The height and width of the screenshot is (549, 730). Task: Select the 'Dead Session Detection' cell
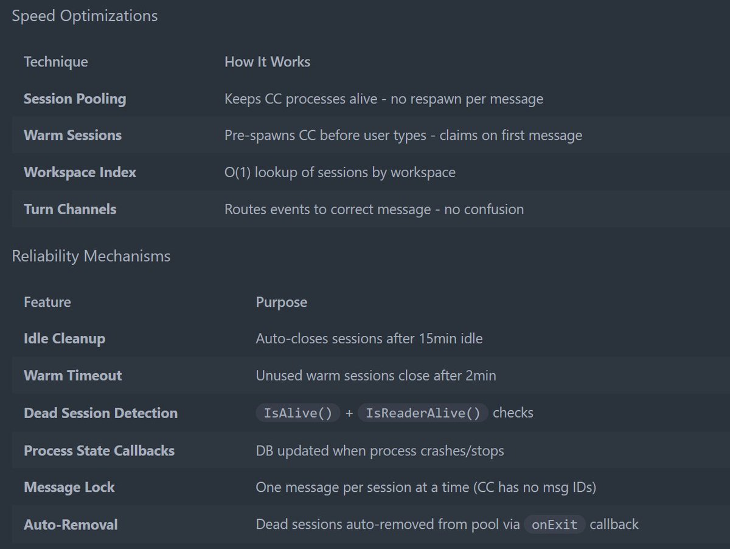(101, 413)
